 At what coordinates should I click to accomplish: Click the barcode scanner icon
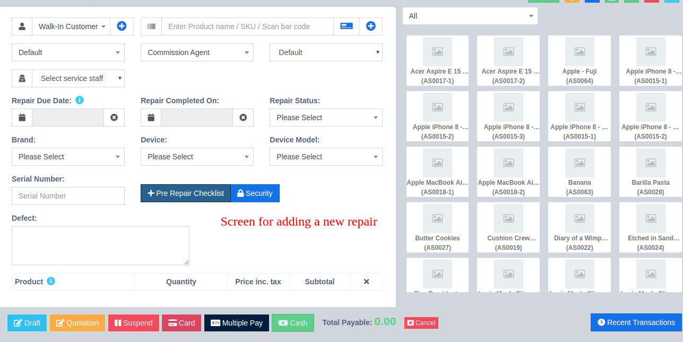[151, 26]
